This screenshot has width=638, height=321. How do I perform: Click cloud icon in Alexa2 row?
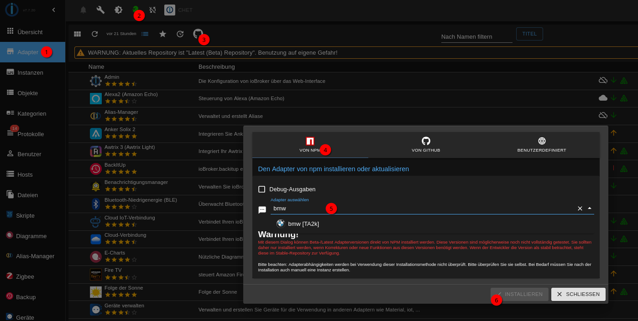[603, 97]
